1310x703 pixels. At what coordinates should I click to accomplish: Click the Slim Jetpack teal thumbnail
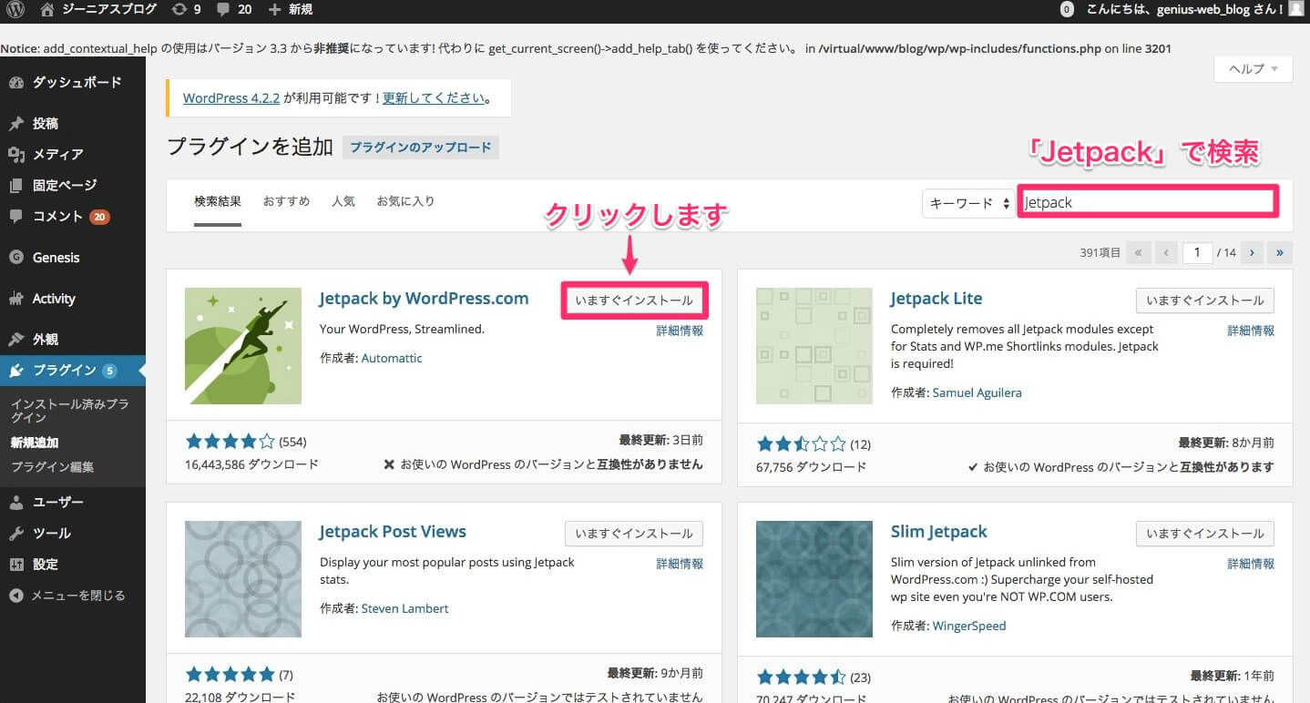[814, 579]
